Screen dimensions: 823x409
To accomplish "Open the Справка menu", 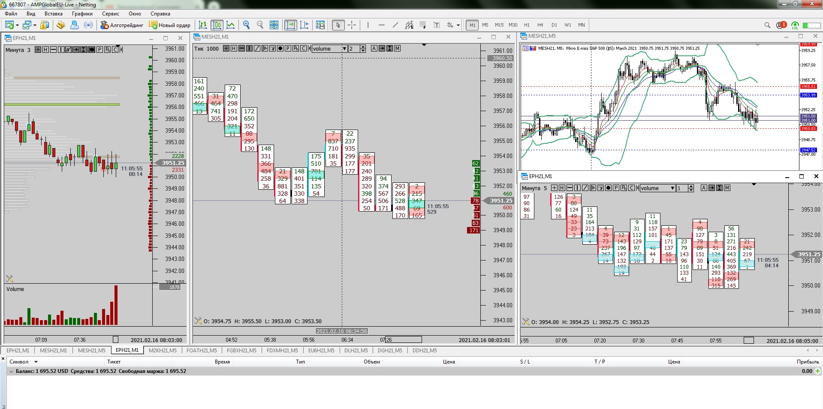I will pos(160,14).
